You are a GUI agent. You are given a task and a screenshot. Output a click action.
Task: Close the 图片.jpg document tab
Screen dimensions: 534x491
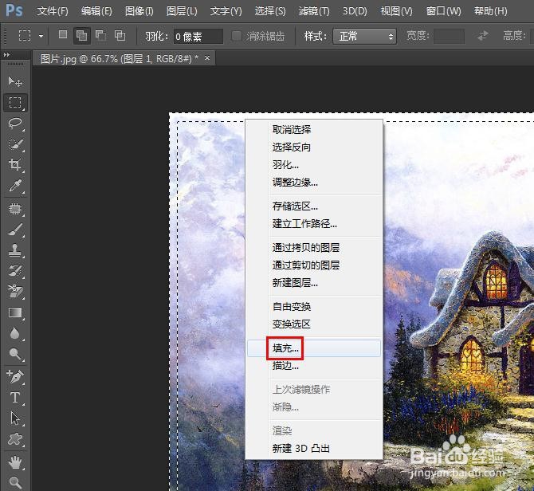[x=207, y=58]
